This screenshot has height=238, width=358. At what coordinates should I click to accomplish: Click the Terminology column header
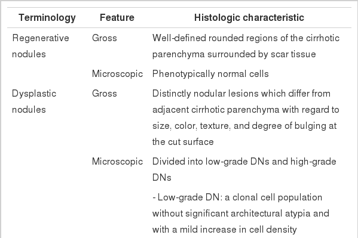tap(47, 18)
